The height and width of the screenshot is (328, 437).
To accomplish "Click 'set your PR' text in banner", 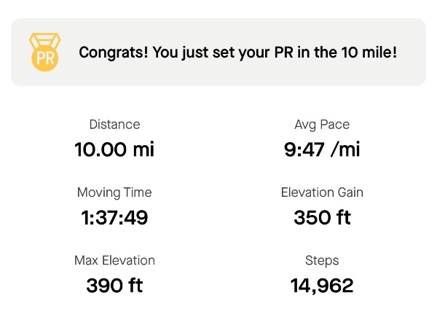I will click(x=253, y=52).
